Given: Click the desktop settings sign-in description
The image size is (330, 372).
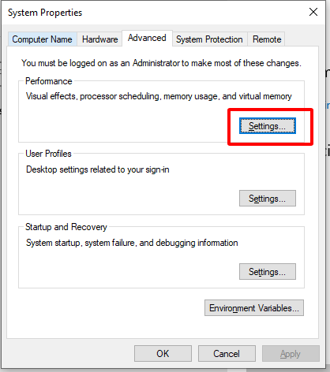Looking at the screenshot, I should coord(98,169).
